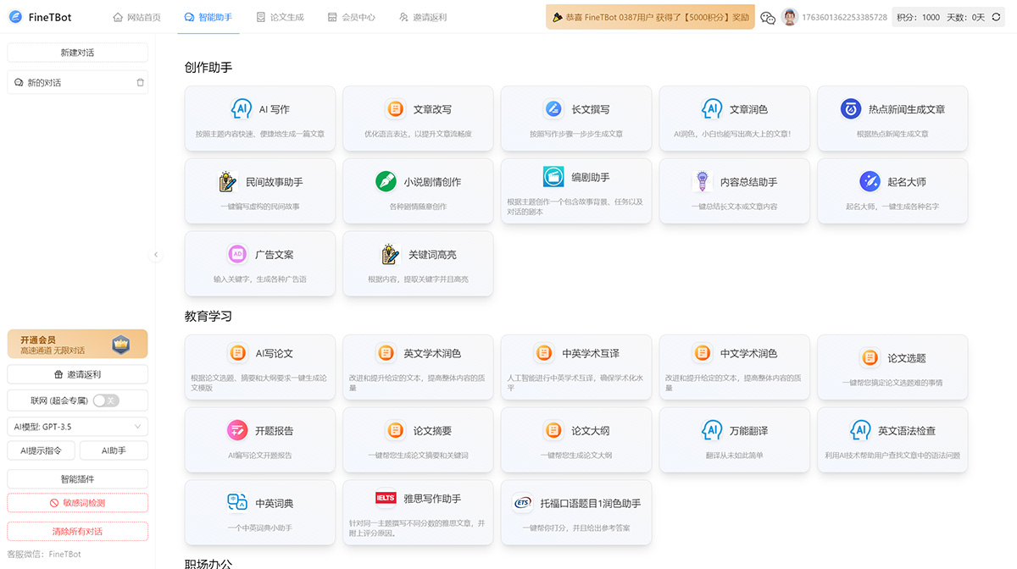Launch the 雅思写作助手 tool
Screen dimensions: 1017x569
[418, 512]
